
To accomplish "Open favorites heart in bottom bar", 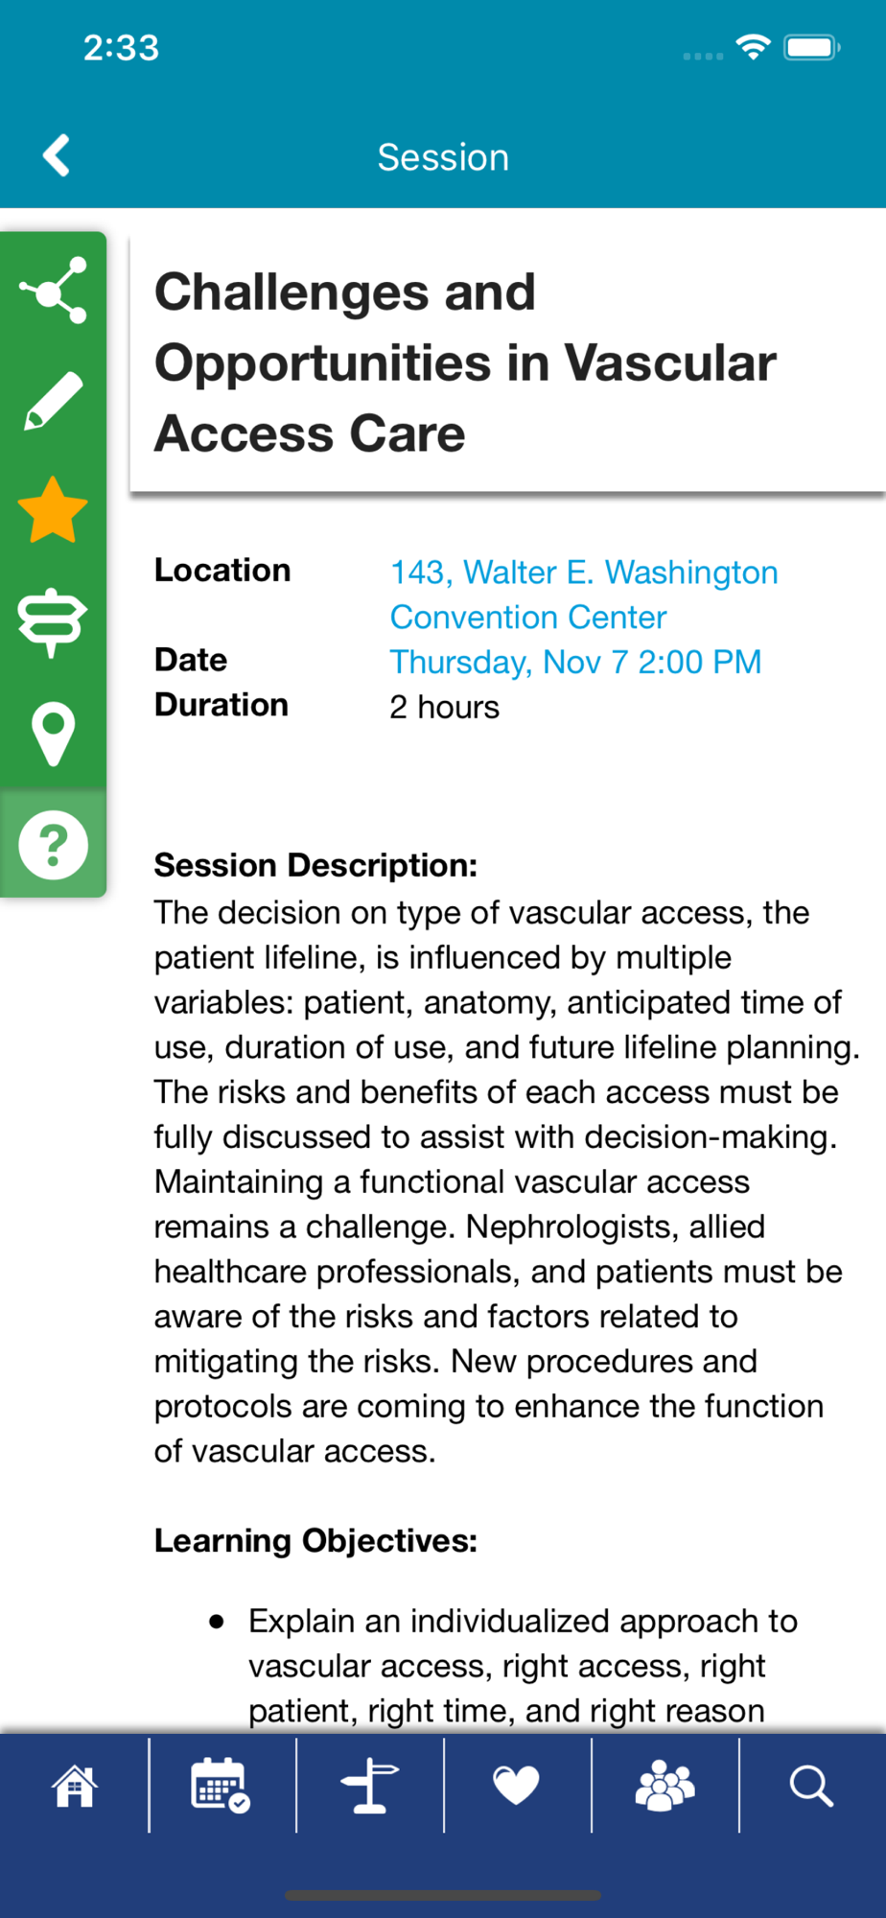I will (516, 1786).
